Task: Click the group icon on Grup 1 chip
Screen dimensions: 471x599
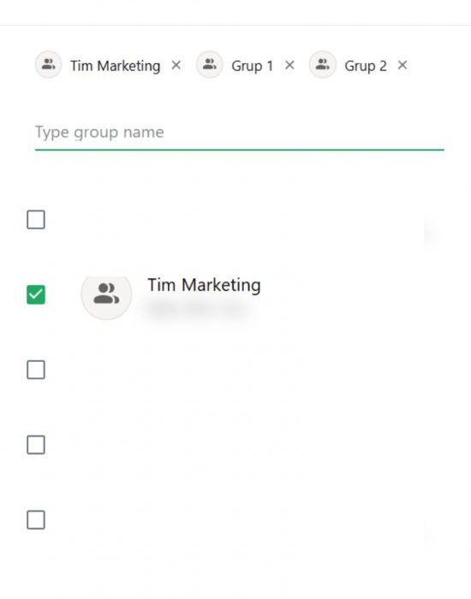Action: click(x=210, y=64)
